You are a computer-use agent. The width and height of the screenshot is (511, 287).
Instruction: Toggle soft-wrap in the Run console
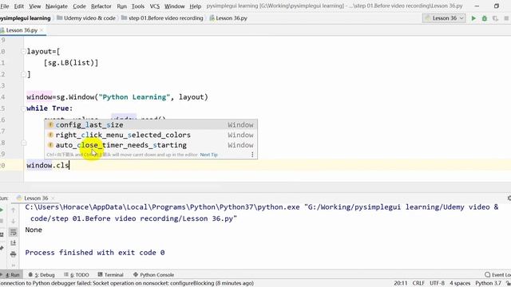(x=14, y=232)
